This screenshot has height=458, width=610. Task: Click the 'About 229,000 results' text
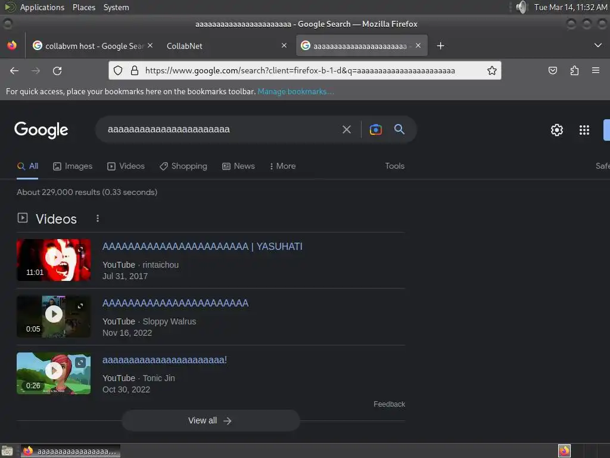coord(87,192)
